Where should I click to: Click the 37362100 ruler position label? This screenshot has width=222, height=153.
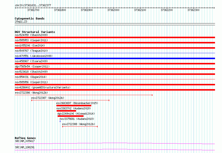coord(140,10)
